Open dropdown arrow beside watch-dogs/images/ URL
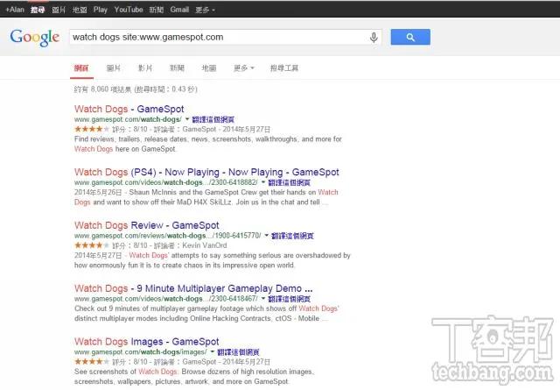 [x=212, y=351]
